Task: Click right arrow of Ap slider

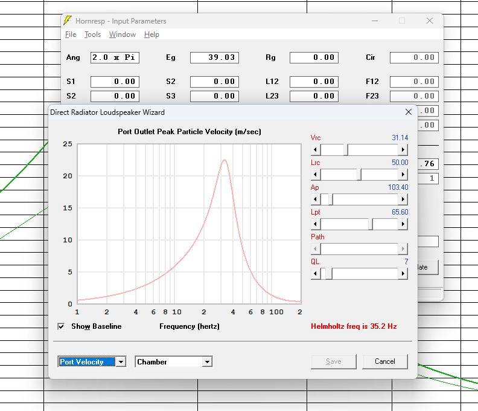Action: (403, 199)
